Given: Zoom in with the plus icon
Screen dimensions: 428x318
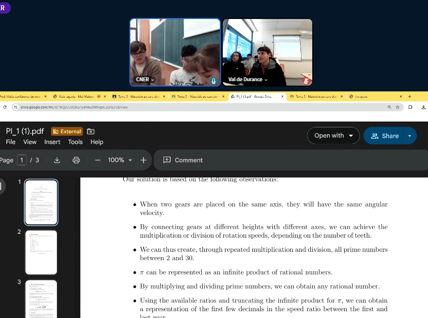Looking at the screenshot, I should [x=143, y=160].
